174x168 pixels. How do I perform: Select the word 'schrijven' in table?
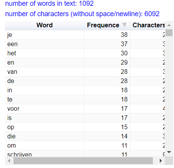tap(20, 155)
